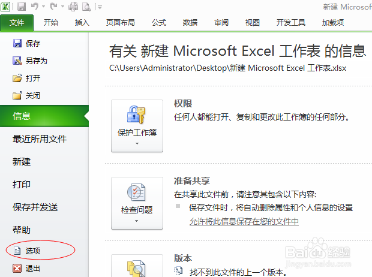Open the 公式 ribbon tab
This screenshot has width=372, height=277.
coord(159,23)
